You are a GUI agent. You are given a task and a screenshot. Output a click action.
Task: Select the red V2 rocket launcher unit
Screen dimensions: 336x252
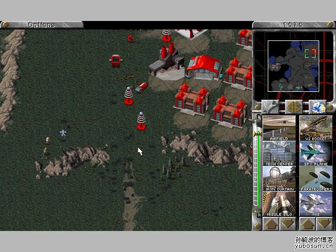[141, 87]
